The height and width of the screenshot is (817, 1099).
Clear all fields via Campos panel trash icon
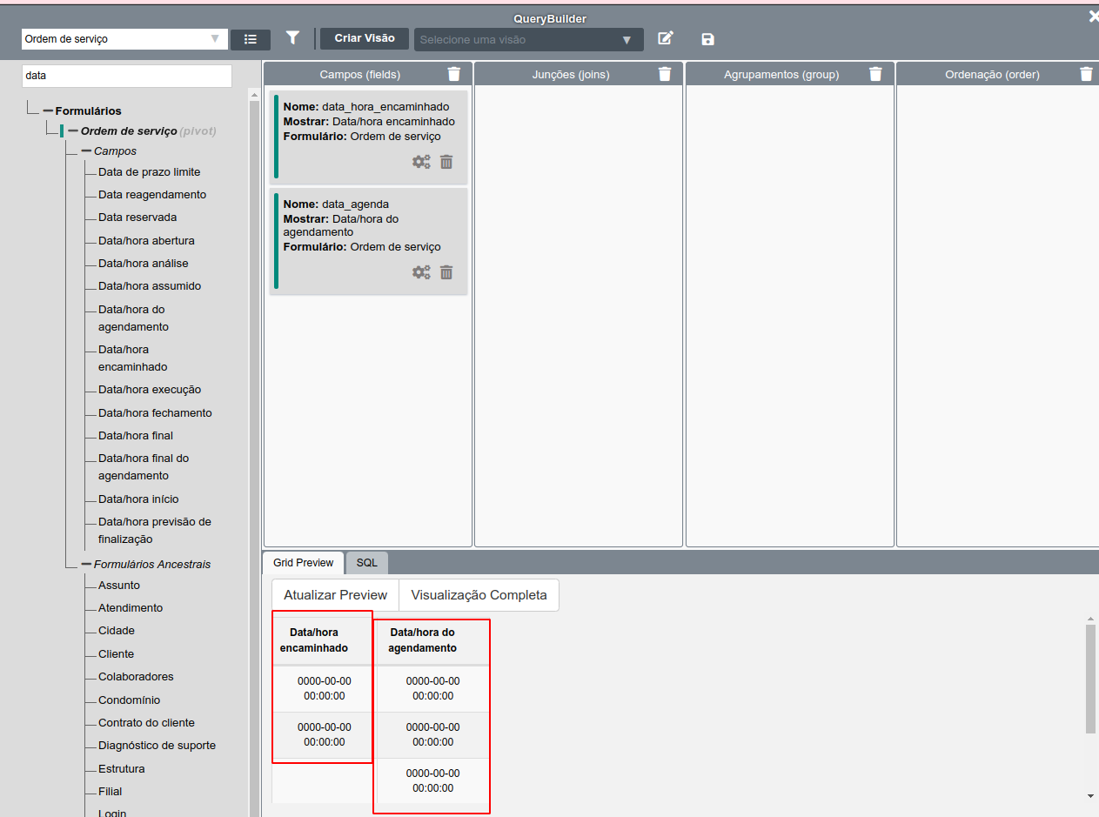453,74
